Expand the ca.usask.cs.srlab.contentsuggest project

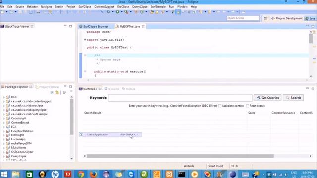point(4,101)
